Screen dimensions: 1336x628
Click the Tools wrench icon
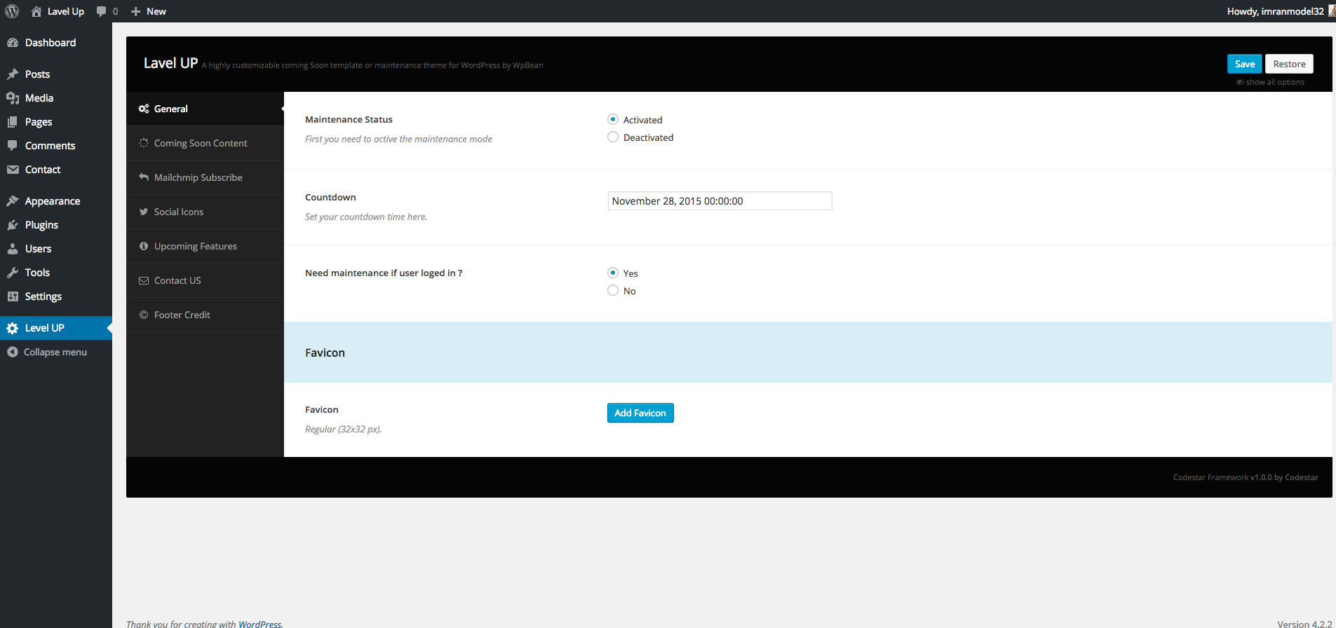tap(13, 273)
